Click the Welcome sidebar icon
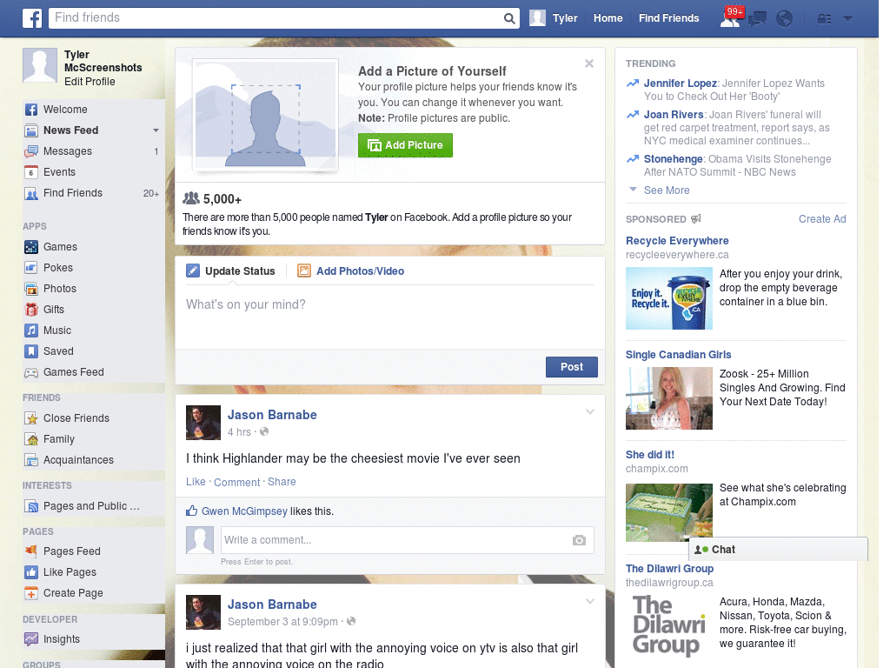This screenshot has width=890, height=668. click(x=31, y=110)
